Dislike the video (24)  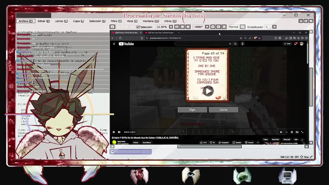click(x=212, y=143)
